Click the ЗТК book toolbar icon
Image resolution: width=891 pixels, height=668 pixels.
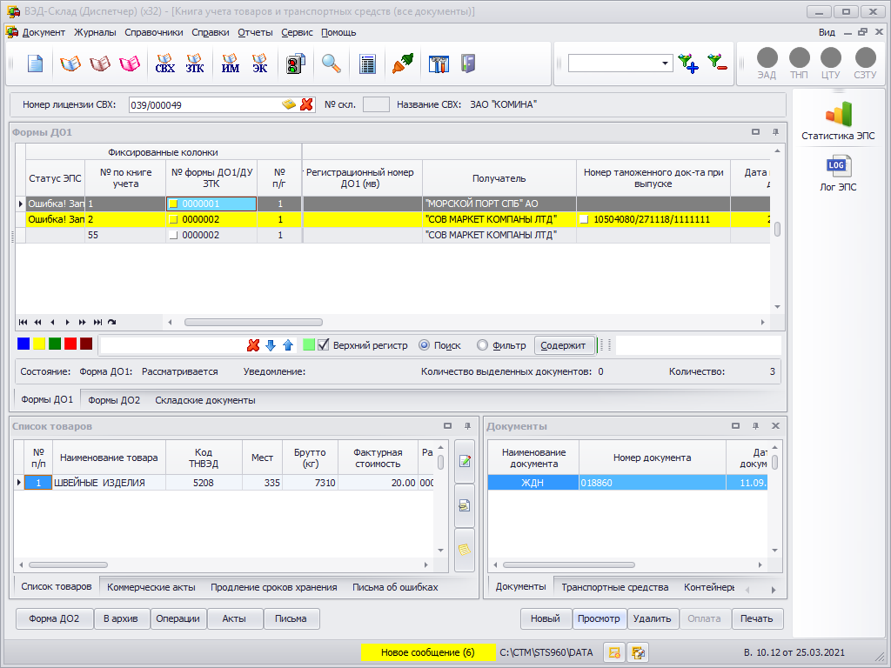click(195, 64)
